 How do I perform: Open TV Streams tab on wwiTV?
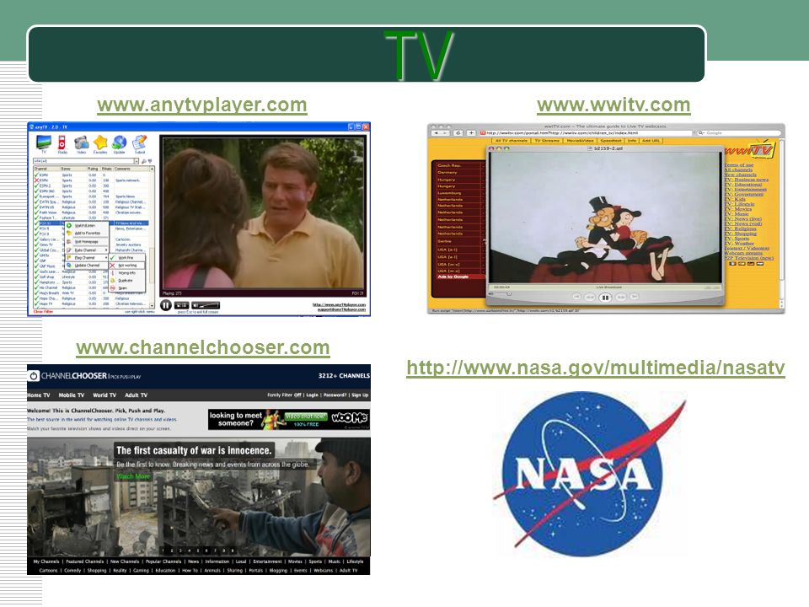tap(547, 141)
